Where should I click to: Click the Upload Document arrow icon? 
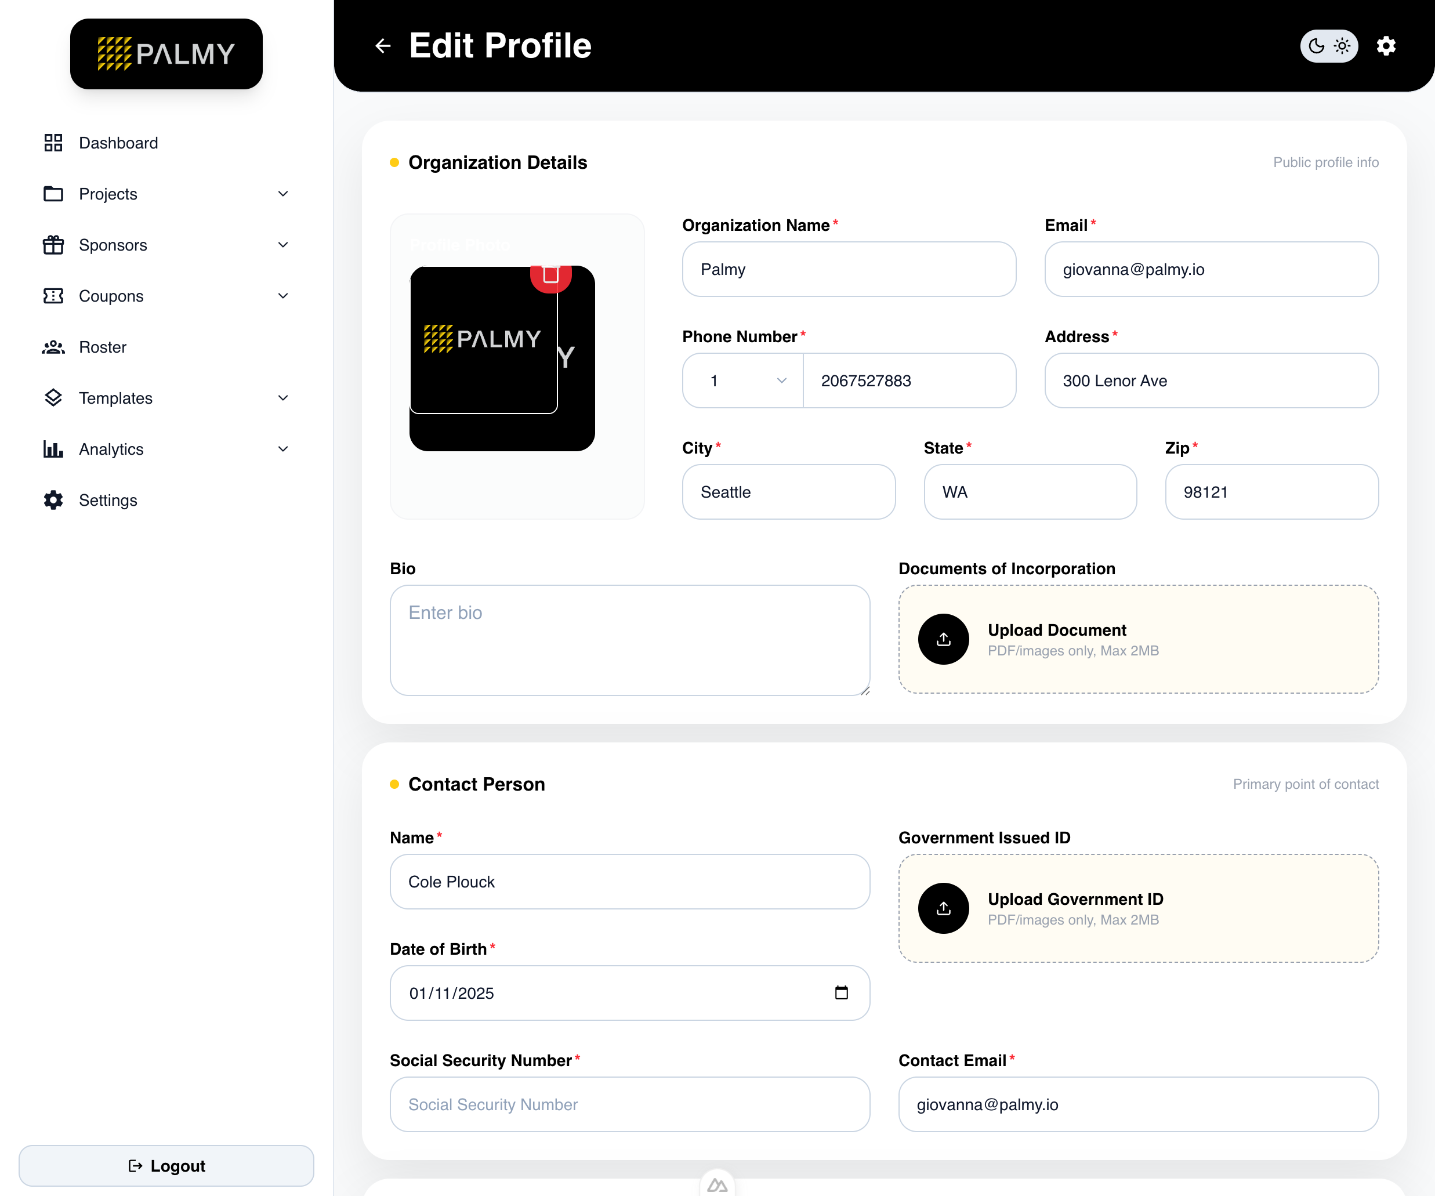(943, 639)
